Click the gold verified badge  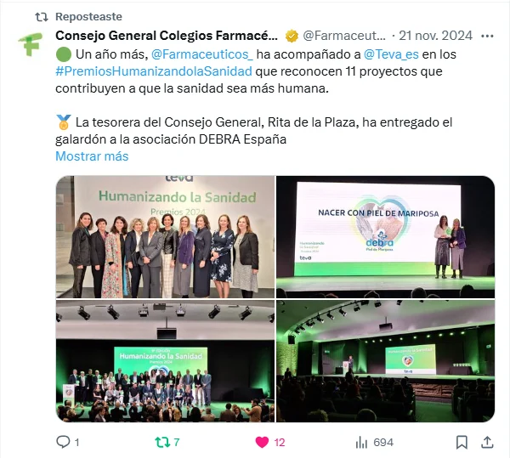click(292, 36)
